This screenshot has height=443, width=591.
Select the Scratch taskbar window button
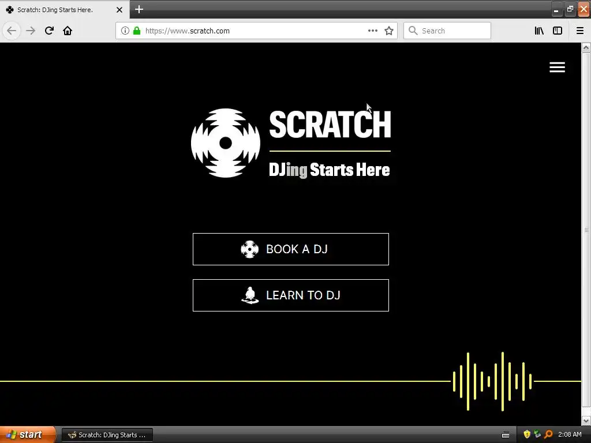(x=107, y=435)
